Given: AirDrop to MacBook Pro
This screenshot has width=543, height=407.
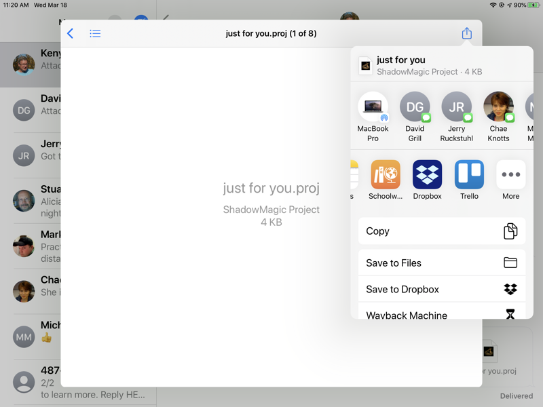Looking at the screenshot, I should (x=373, y=107).
